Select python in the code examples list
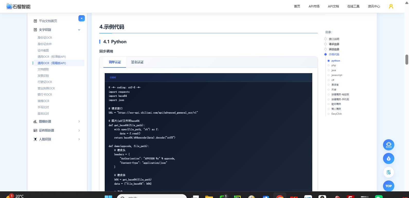Viewport: 409px width, 198px height. [x=336, y=61]
